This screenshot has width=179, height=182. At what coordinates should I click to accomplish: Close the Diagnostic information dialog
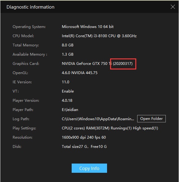point(173,7)
